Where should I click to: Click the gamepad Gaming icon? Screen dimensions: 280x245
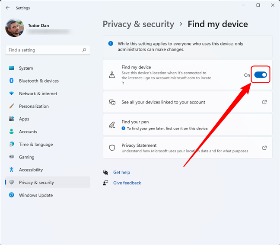click(x=11, y=157)
